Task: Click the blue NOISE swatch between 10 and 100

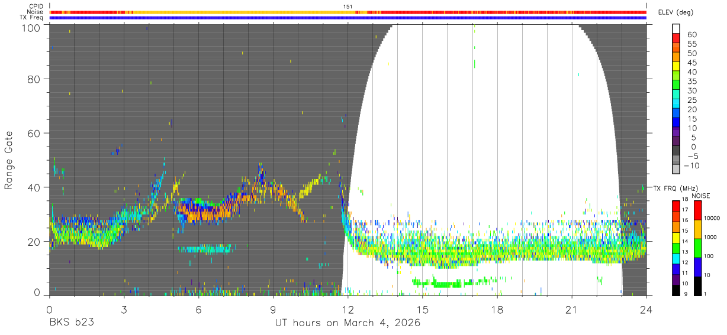Action: (x=697, y=267)
